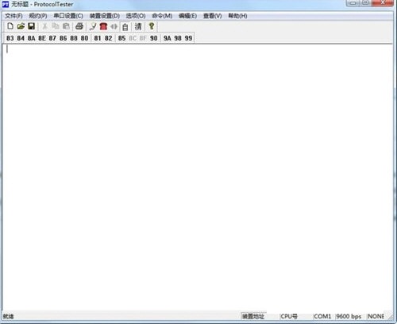Click the CPU号 status bar field

coord(289,316)
